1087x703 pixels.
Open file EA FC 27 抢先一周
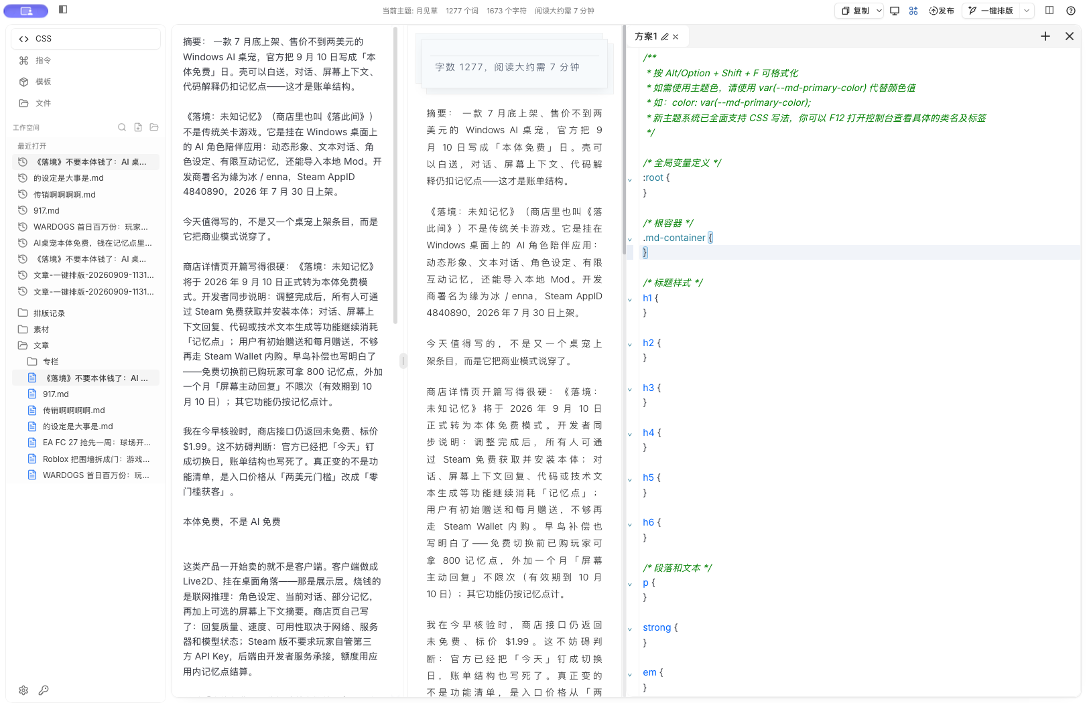click(86, 443)
